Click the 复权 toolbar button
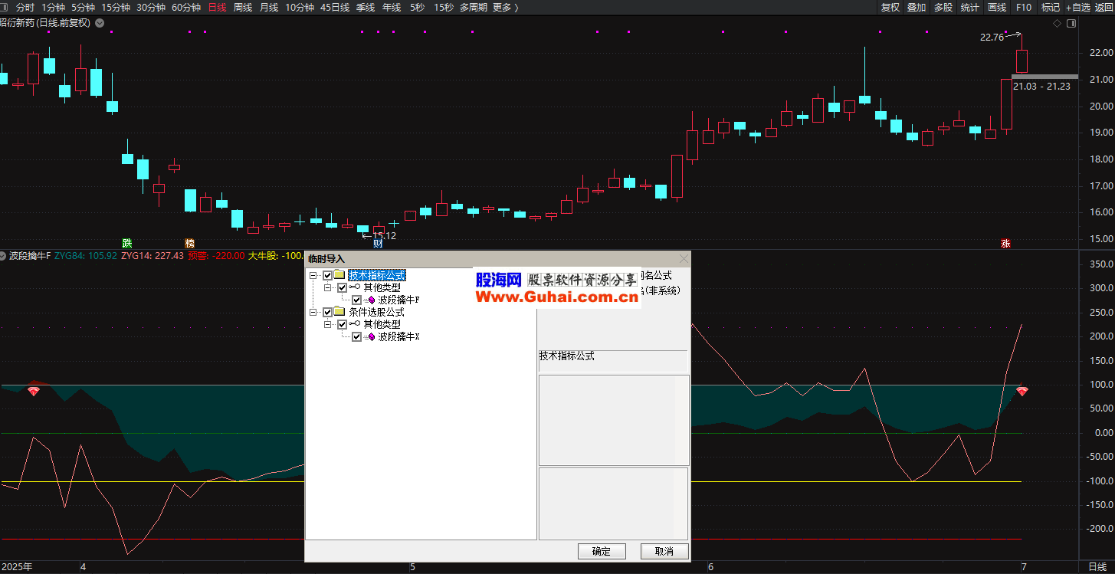Viewport: 1115px width, 574px height. pos(890,7)
